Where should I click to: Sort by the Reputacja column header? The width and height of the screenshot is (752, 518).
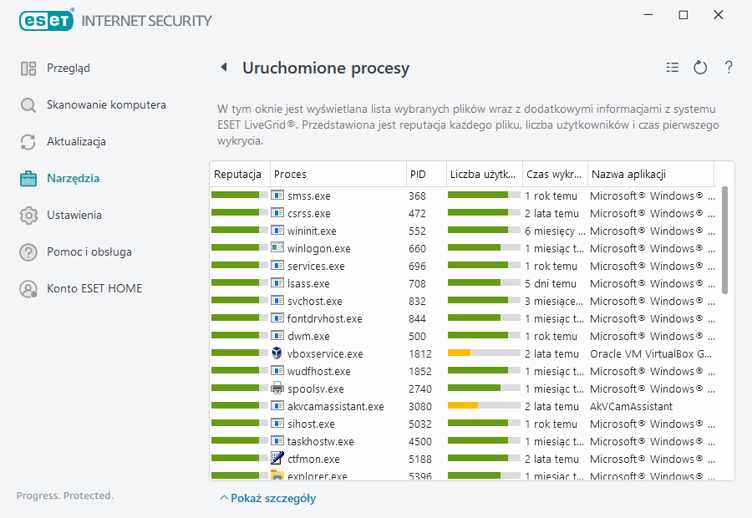pyautogui.click(x=238, y=175)
